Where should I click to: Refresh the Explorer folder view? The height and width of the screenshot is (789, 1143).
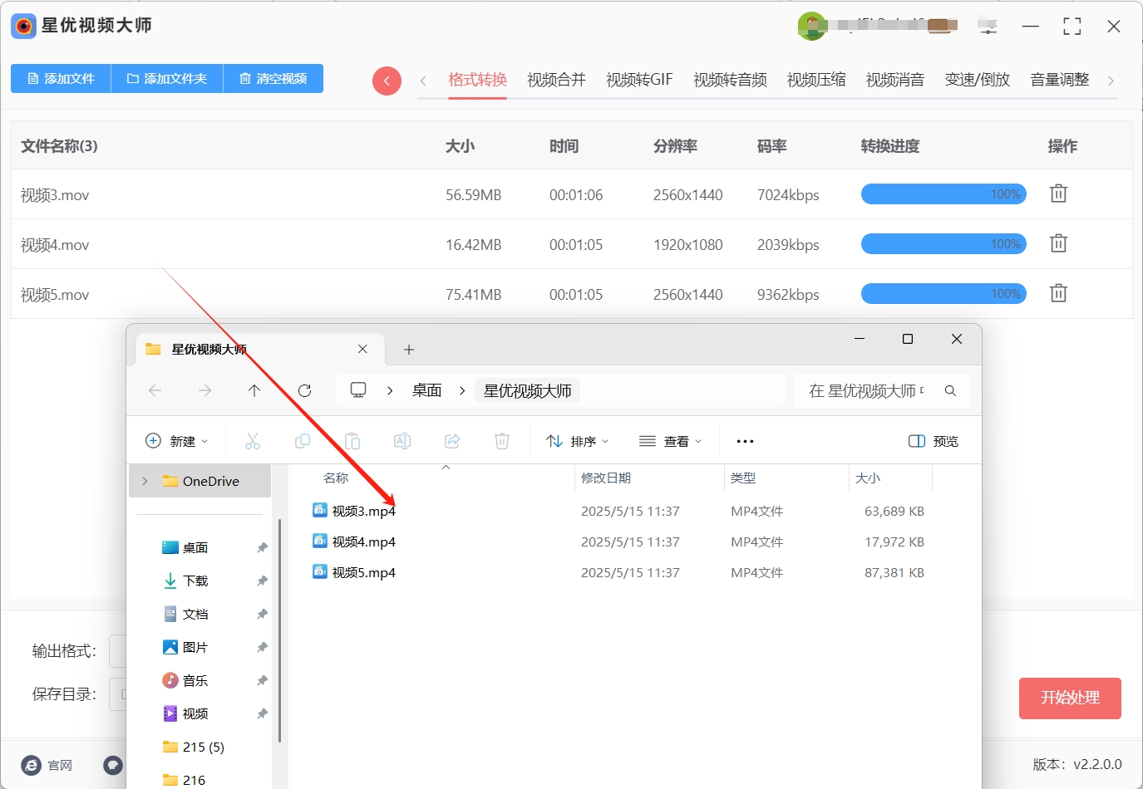coord(304,390)
